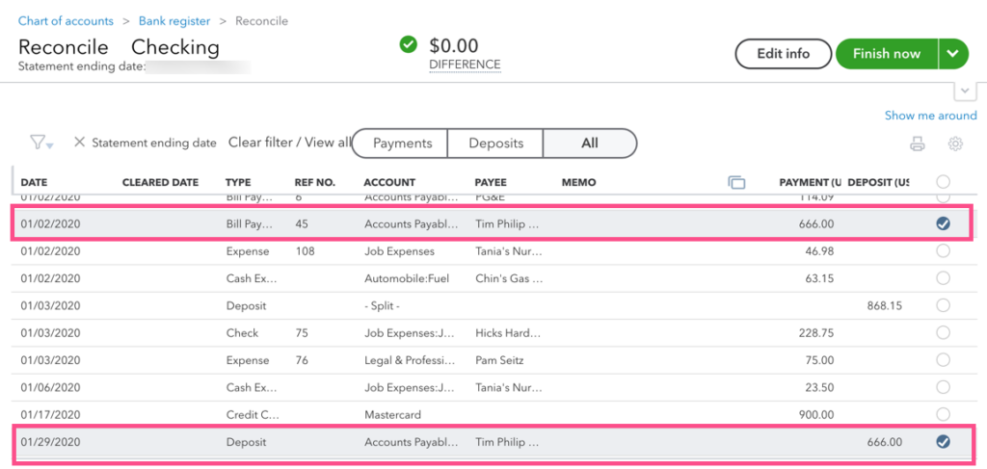Image resolution: width=987 pixels, height=469 pixels.
Task: Switch to the Deposits tab
Action: [495, 143]
